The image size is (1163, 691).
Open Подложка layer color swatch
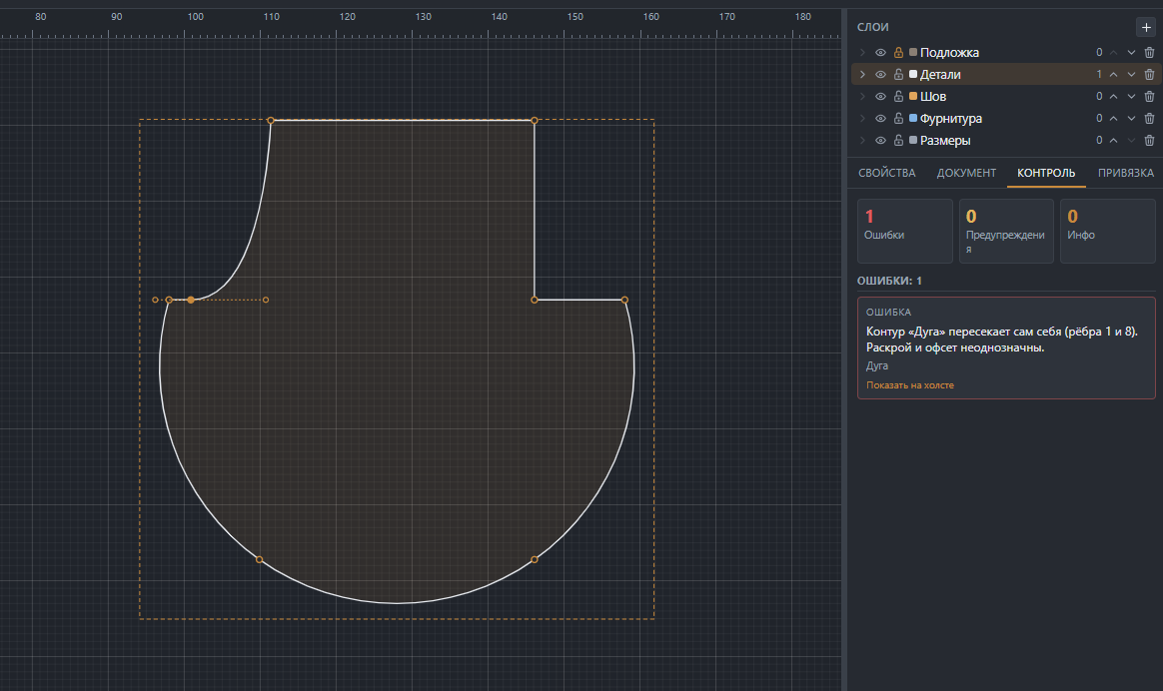(913, 52)
